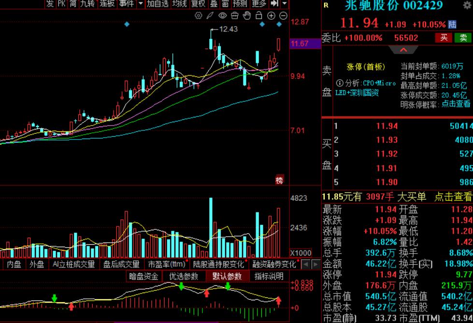The width and height of the screenshot is (473, 323).
Task: Open the 九转 indicator
Action: point(87,3)
